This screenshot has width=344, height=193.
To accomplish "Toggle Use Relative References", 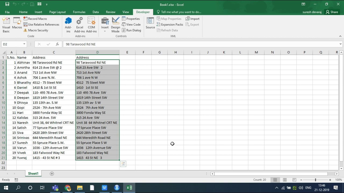I will [x=41, y=24].
